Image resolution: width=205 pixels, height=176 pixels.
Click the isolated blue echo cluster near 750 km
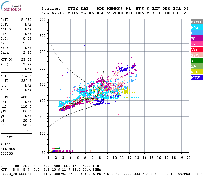coord(84,43)
